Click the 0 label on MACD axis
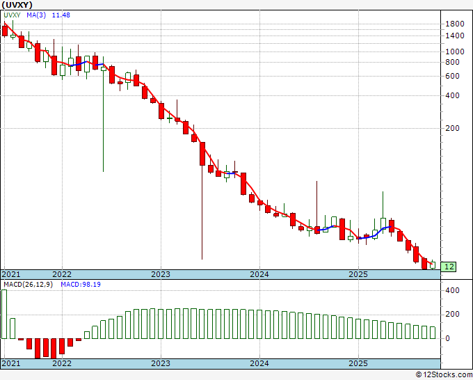This screenshot has width=473, height=380. [x=448, y=339]
